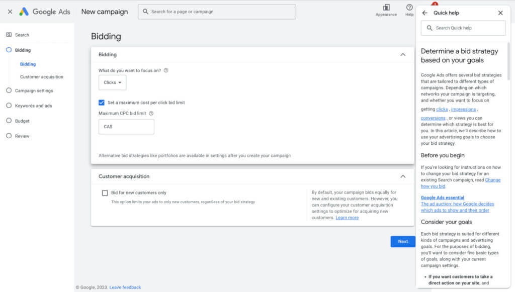Click the magnifier icon in the campaign search bar
The height and width of the screenshot is (292, 515).
point(146,12)
